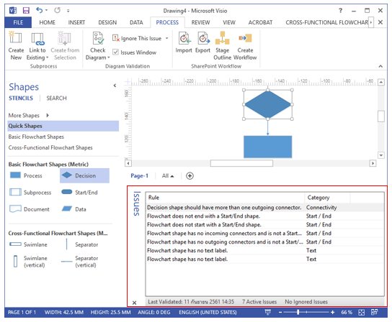Click the Create Workflow icon

(245, 46)
